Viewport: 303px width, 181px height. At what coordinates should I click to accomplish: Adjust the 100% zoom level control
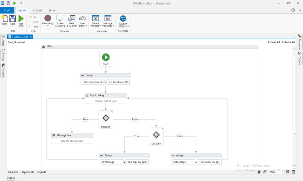click(x=273, y=172)
